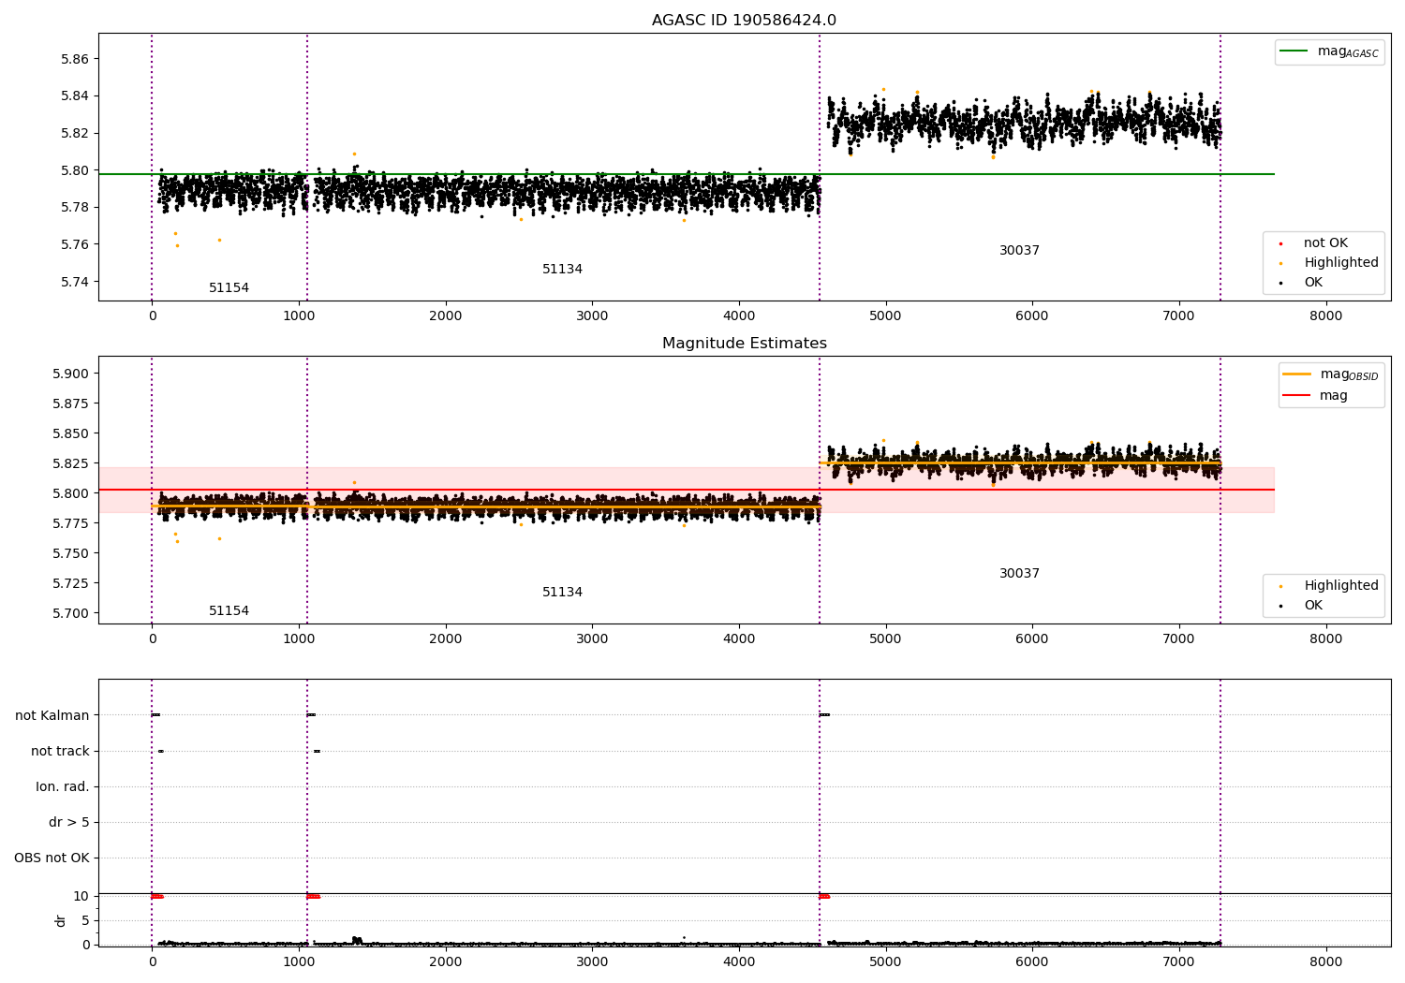Click x-axis tick 4000 in Magnitude Estimates plot
Viewport: 1405px width, 983px height.
pyautogui.click(x=739, y=639)
